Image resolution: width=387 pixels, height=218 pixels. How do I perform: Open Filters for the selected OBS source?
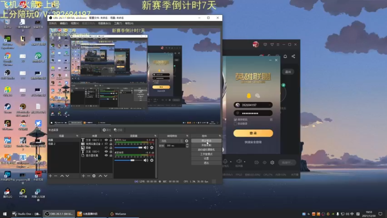[x=118, y=130]
